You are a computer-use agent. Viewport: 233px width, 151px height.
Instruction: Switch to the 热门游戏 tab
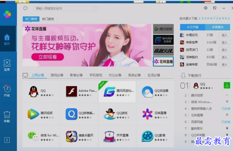pos(48,19)
